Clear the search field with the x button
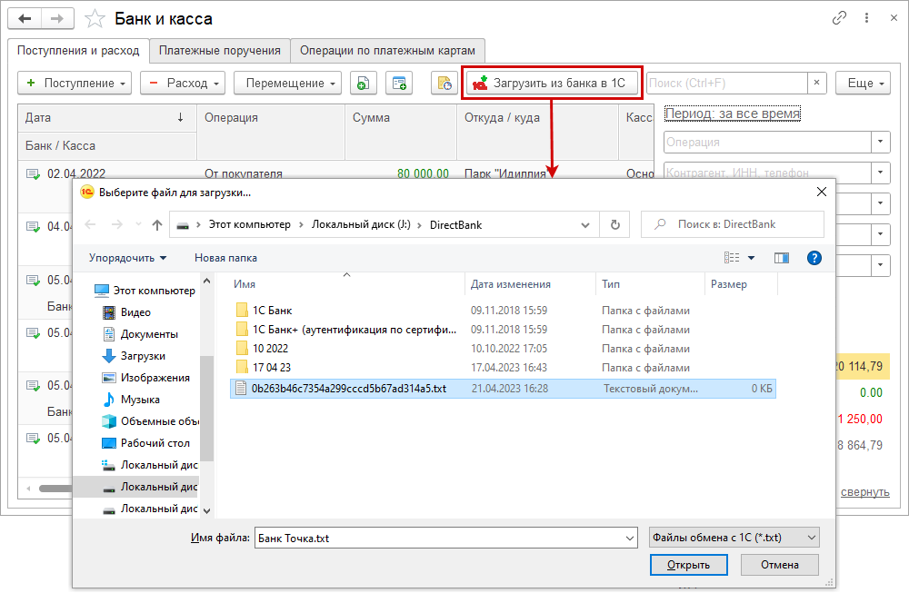The height and width of the screenshot is (593, 909). pos(816,83)
